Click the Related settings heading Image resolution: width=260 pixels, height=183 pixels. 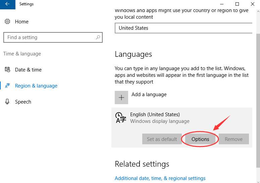tap(142, 164)
